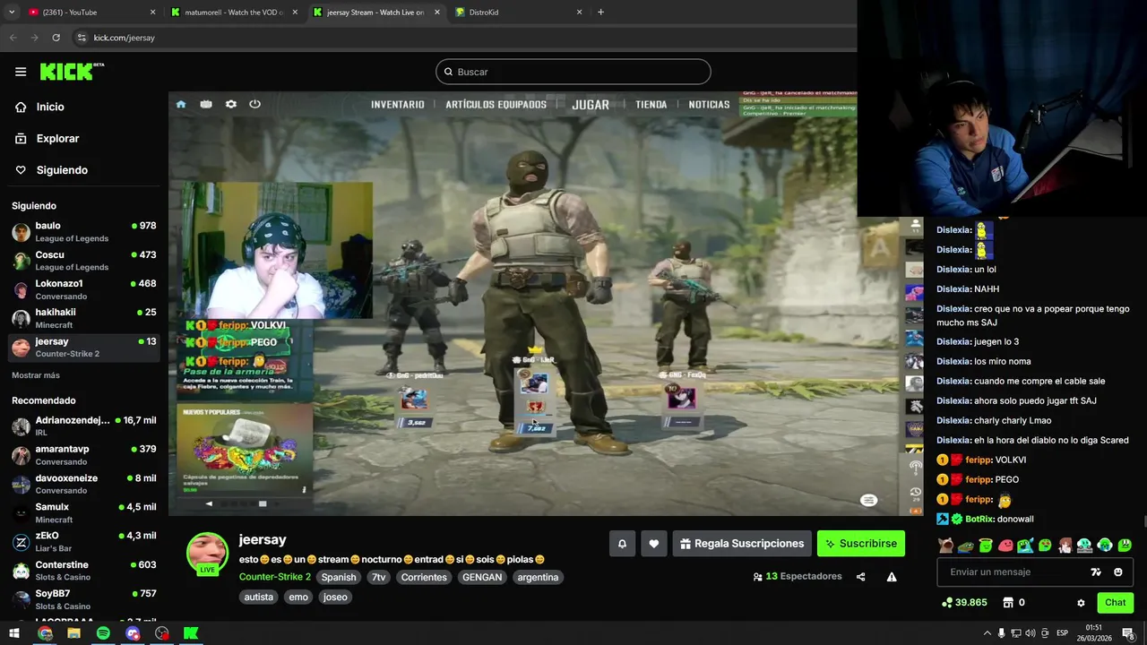Screen dimensions: 1147x645
Task: Select the Spanish language tag
Action: 339,578
